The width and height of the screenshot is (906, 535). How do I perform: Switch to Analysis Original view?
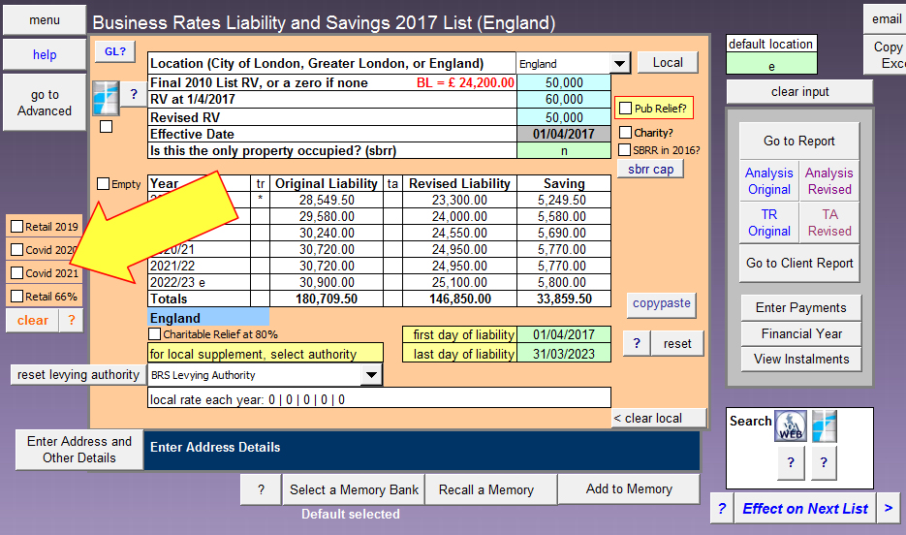[x=768, y=181]
